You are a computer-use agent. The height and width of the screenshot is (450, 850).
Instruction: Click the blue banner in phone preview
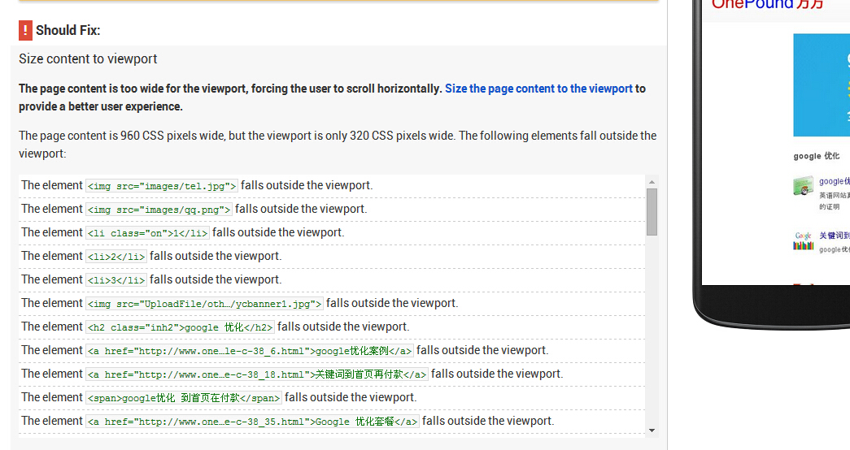(x=822, y=85)
